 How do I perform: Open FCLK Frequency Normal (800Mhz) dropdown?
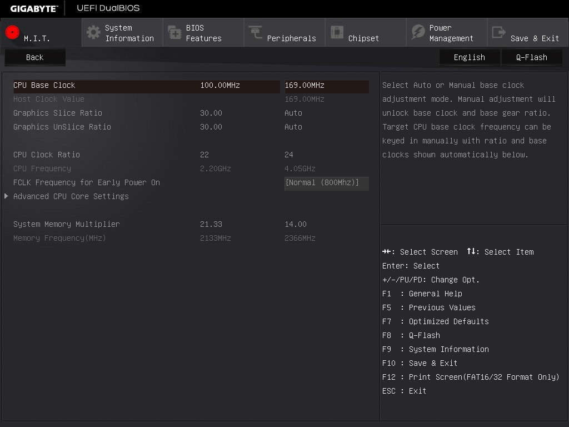point(327,182)
